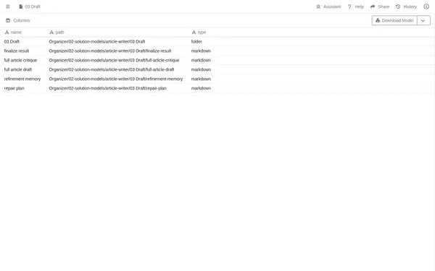Viewport: 435px width, 271px height.
Task: Select the 'refinement memory' name cell
Action: click(22, 79)
